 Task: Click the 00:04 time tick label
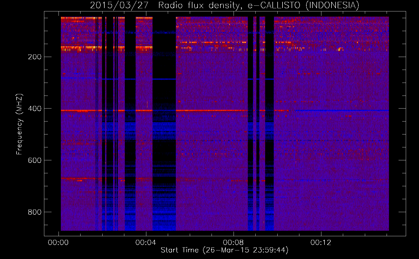pos(146,242)
